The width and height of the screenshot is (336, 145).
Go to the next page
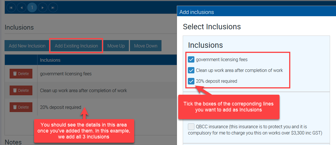[43, 8]
